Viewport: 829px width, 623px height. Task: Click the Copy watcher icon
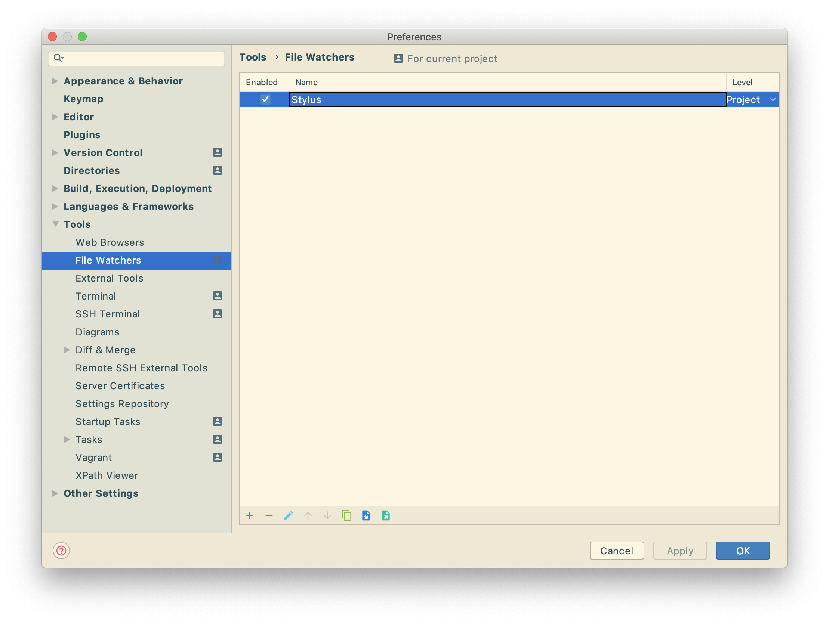coord(347,515)
